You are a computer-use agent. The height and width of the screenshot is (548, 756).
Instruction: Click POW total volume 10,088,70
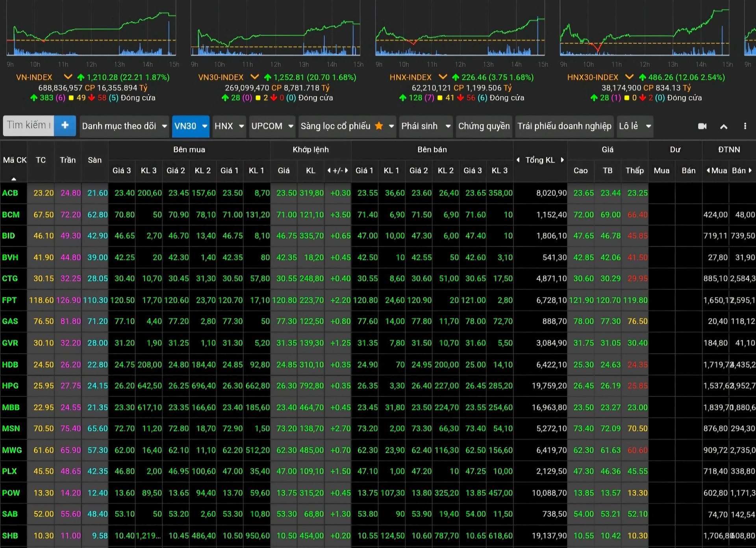pos(549,493)
